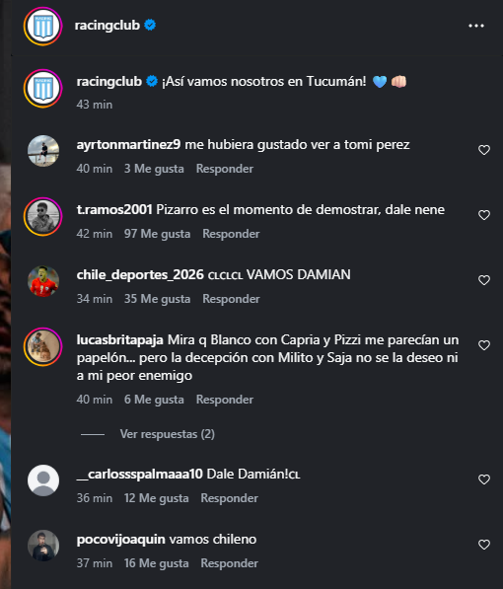Viewport: 503px width, 589px height.
Task: Click Responder under pocovijoaquin's comment
Action: tap(229, 563)
